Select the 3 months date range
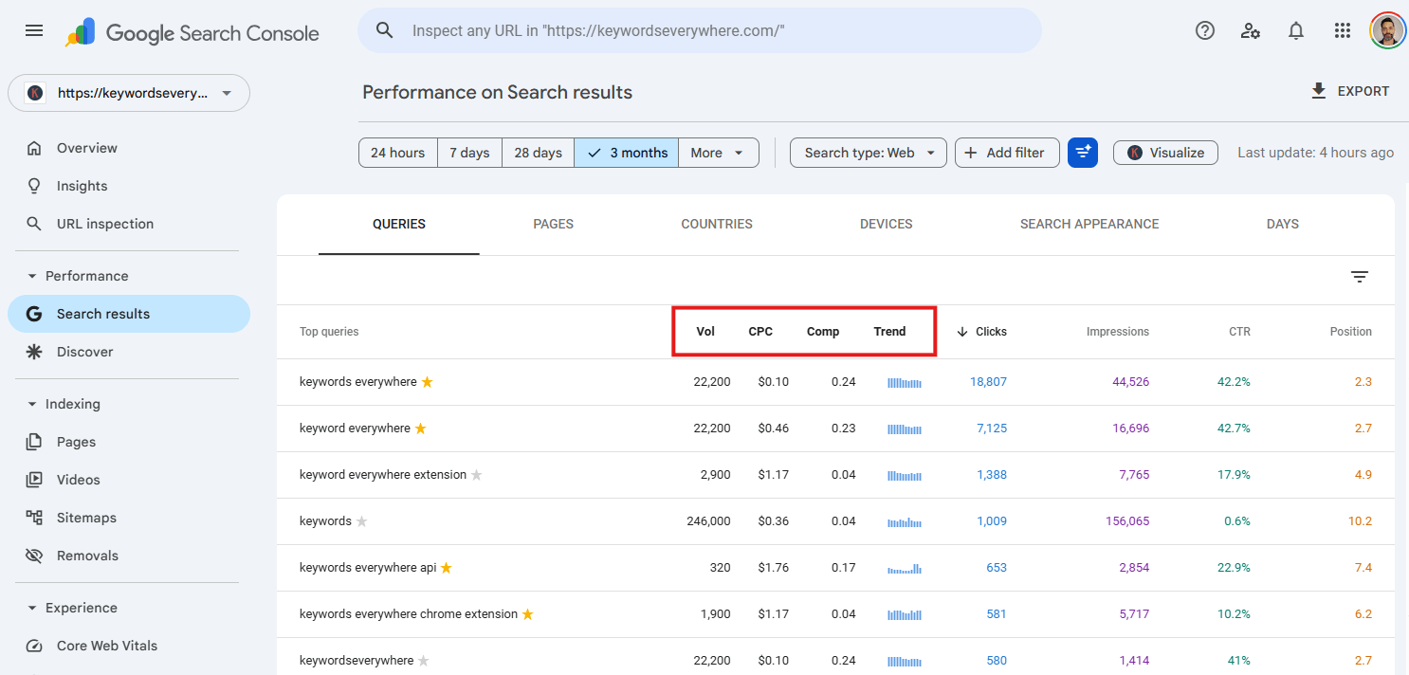 [627, 153]
